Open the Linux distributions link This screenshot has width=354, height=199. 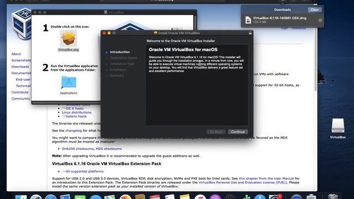coord(76,112)
